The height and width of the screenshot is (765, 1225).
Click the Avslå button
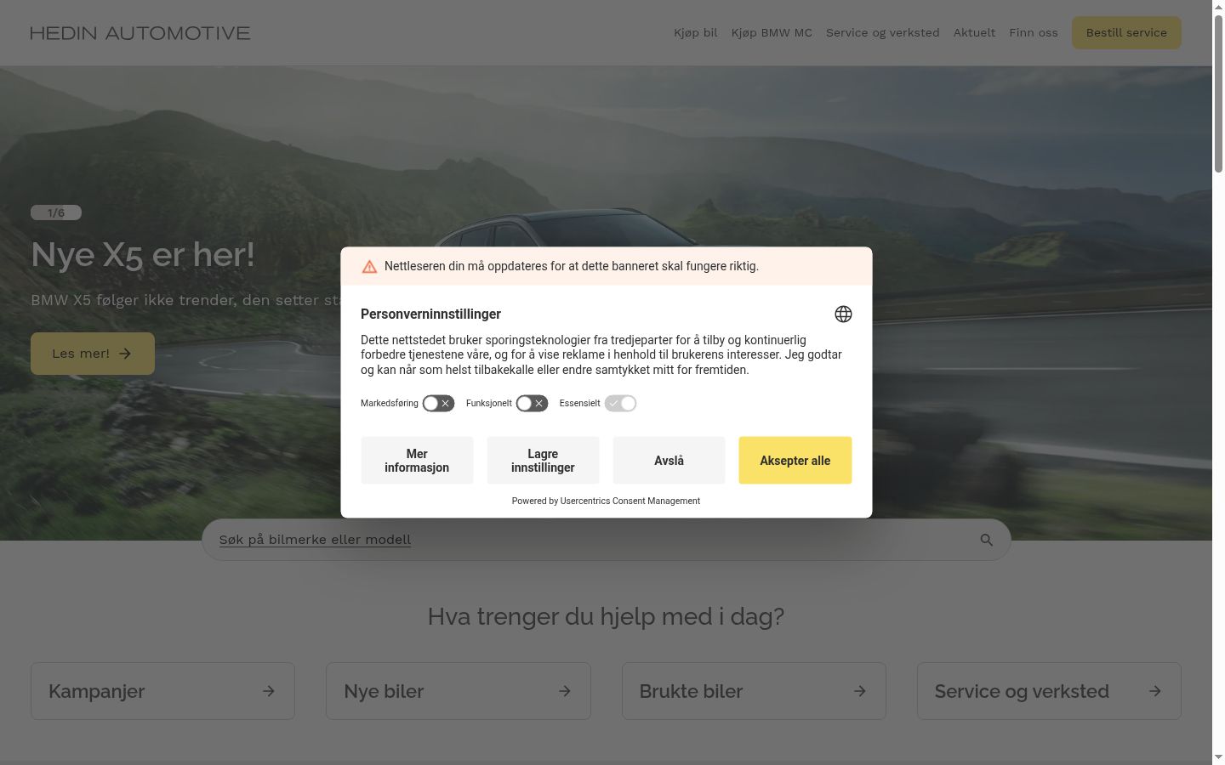669,461
